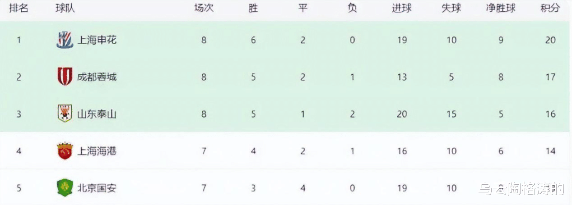Viewport: 572px width, 205px height.
Task: Click Shanghai Shenhua's 20 points cell
Action: 550,40
